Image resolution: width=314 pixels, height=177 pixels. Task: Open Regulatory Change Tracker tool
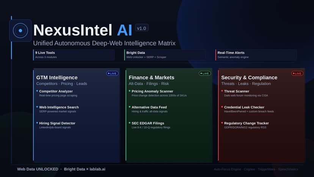click(246, 123)
